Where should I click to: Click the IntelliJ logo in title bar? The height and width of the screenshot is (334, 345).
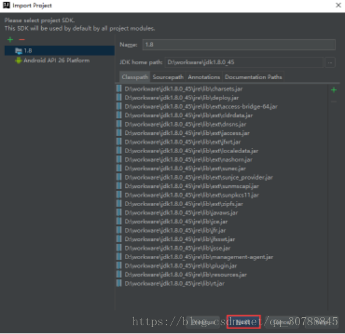[6, 5]
